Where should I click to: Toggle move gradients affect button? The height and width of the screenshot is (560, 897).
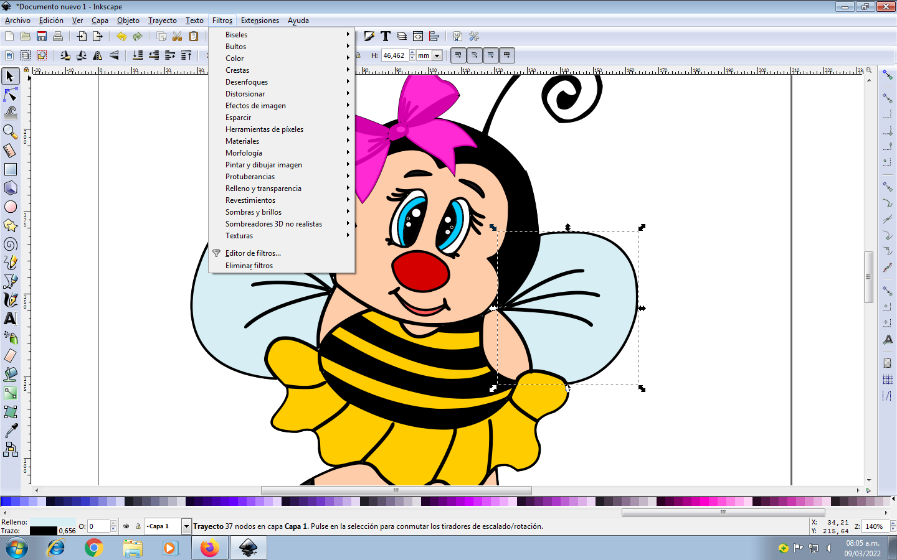(491, 55)
